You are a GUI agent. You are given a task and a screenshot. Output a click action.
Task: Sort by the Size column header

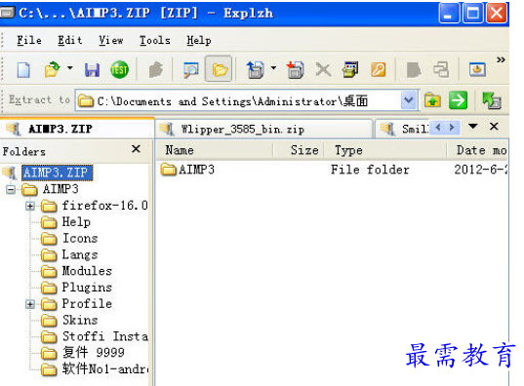pyautogui.click(x=299, y=150)
